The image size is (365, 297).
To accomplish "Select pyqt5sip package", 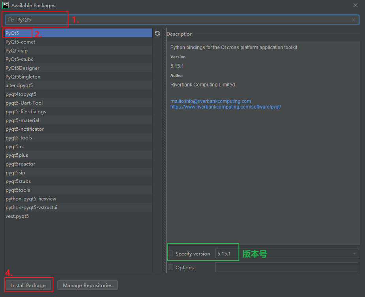I will [79, 173].
